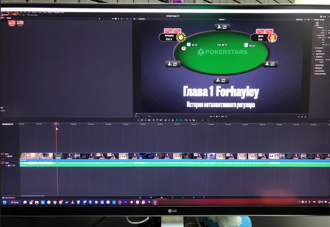Toggle the Effects panel button
Image resolution: width=330 pixels, height=227 pixels.
pyautogui.click(x=15, y=15)
